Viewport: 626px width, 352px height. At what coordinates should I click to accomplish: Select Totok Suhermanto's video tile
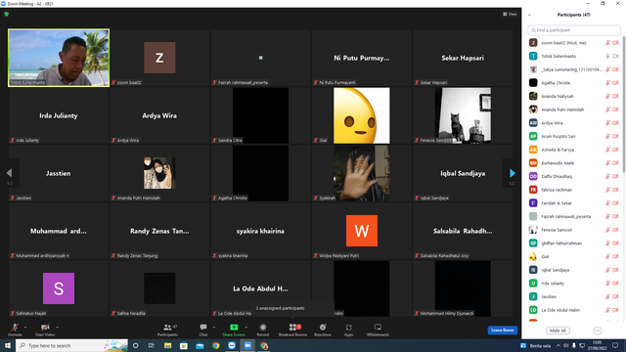point(59,58)
